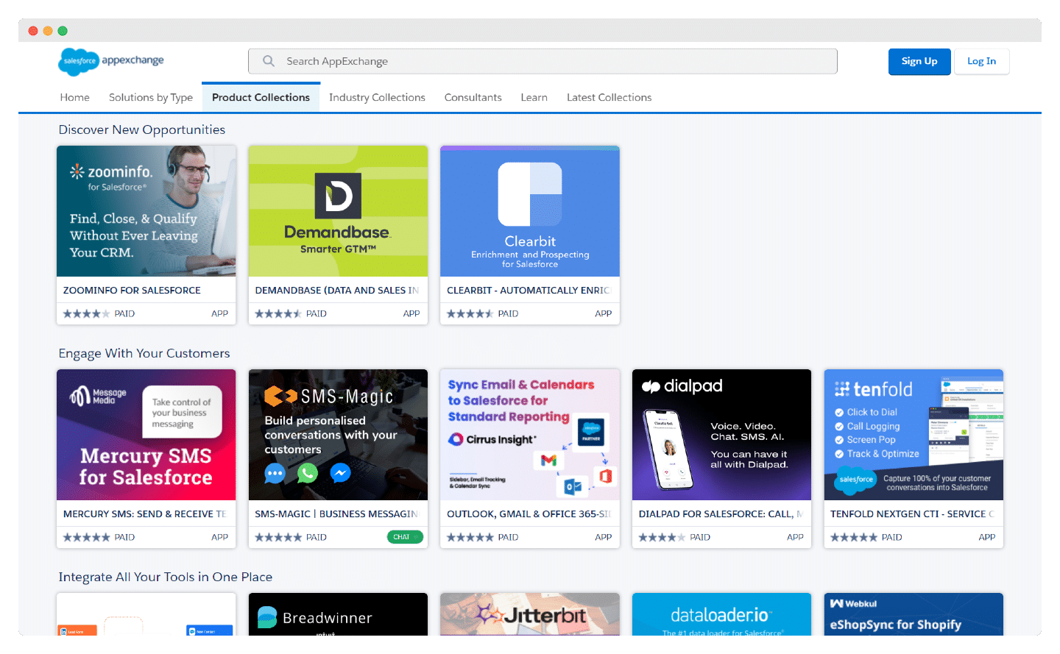Click DIALPAD FOR SALESFORCE: CALL title
The width and height of the screenshot is (1060, 654).
coord(721,514)
